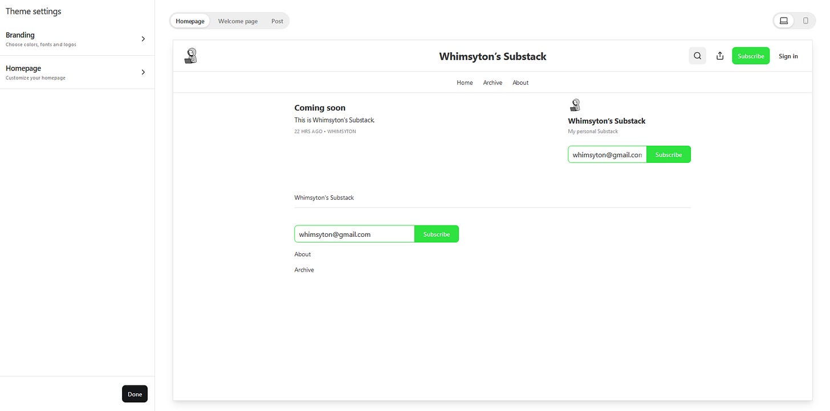Viewport: 830px width, 411px height.
Task: Click the share icon in preview header
Action: click(720, 56)
